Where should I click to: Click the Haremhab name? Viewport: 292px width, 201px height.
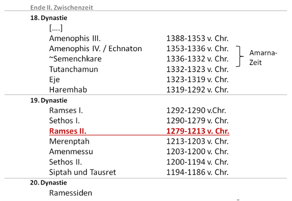tap(68, 90)
